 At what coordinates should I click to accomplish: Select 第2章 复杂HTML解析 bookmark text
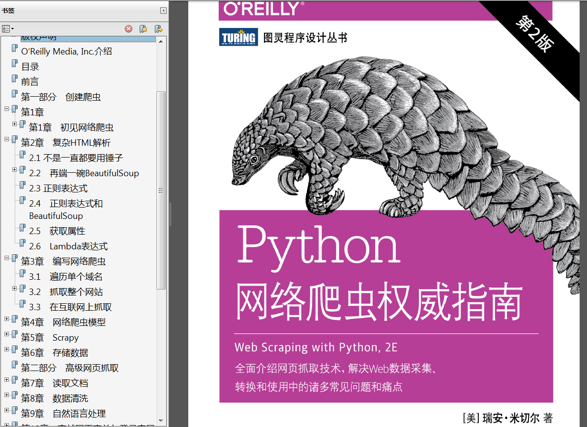(66, 143)
